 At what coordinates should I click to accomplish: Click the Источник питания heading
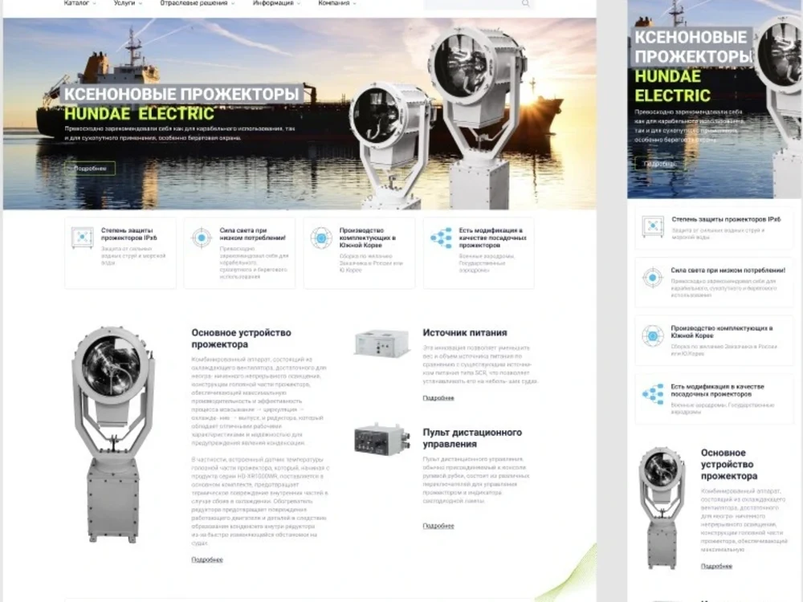[464, 333]
